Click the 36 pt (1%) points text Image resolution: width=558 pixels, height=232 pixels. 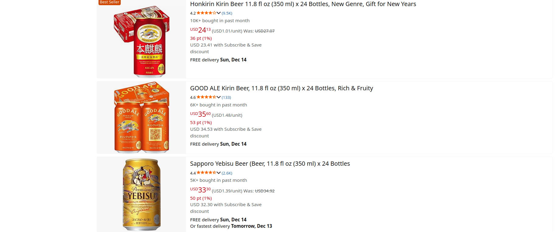pos(201,38)
